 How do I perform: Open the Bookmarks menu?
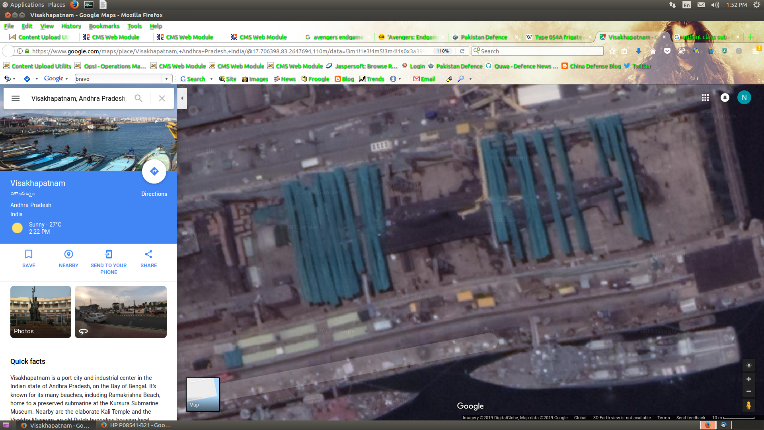[104, 26]
